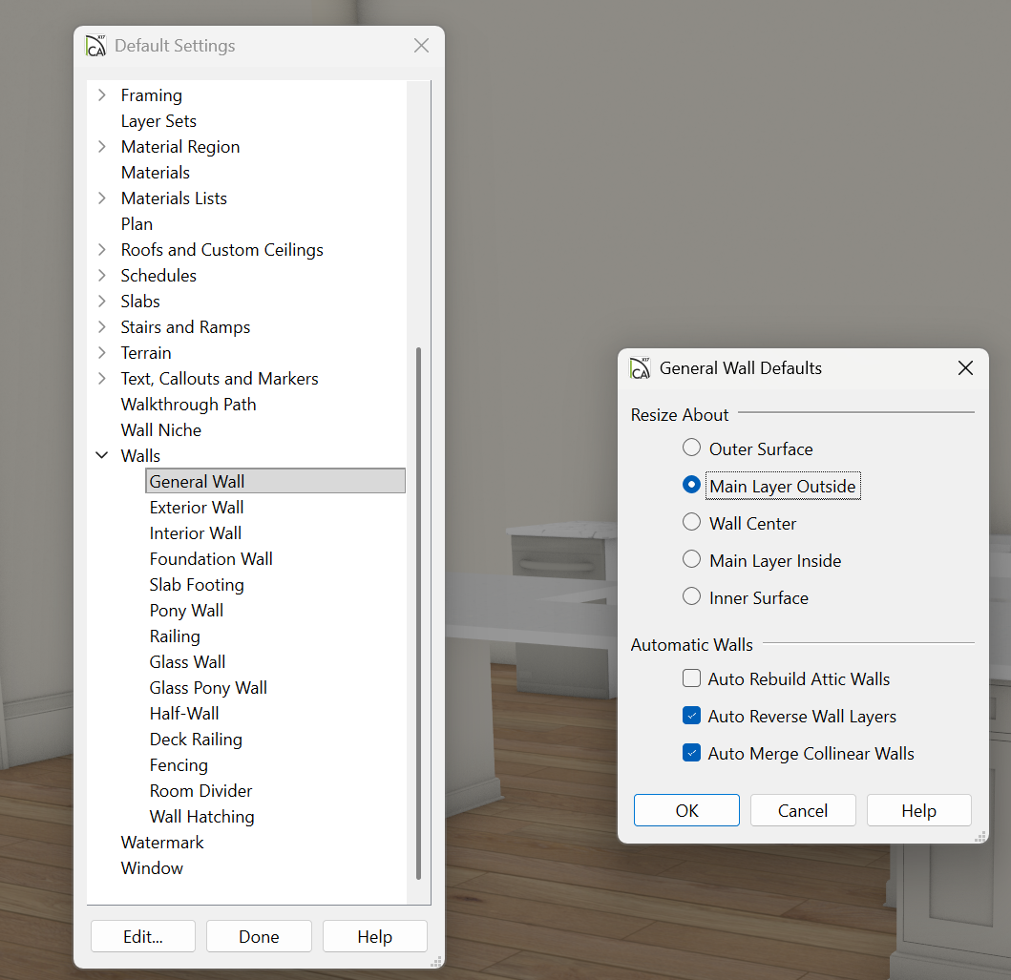This screenshot has height=980, width=1011.
Task: Expand the Stairs and Ramps category
Action: [x=102, y=327]
